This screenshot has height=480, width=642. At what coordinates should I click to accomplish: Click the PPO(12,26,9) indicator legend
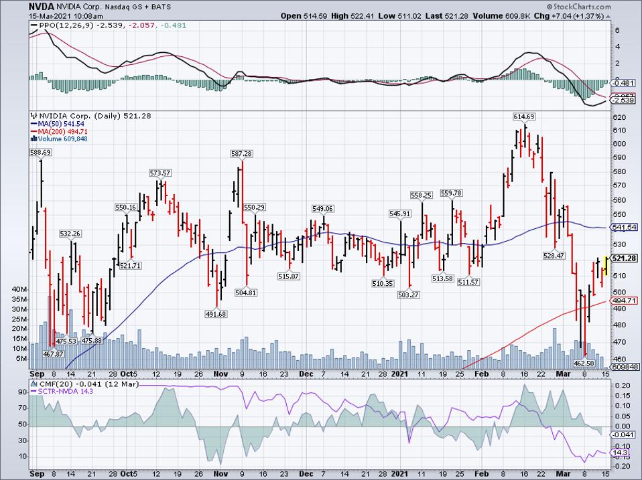pos(108,25)
